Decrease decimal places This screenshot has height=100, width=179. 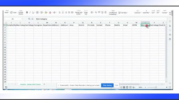point(105,12)
